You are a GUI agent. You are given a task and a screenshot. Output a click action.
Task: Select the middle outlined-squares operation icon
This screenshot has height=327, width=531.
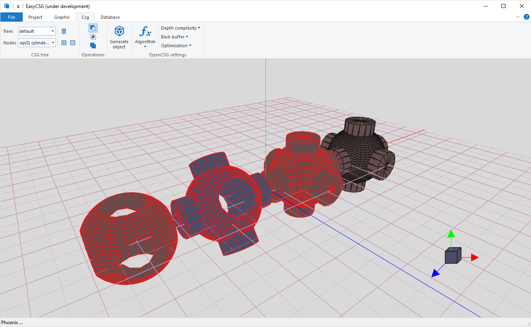93,37
